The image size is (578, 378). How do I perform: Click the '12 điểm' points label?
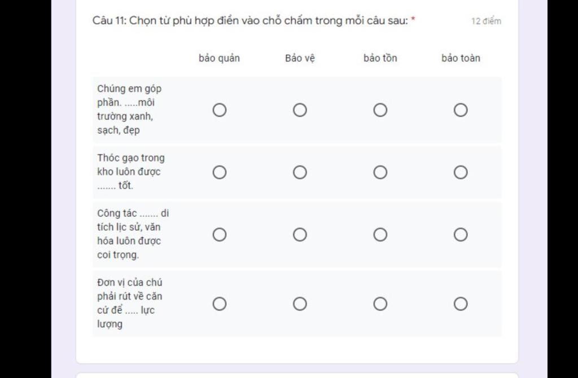(x=486, y=21)
